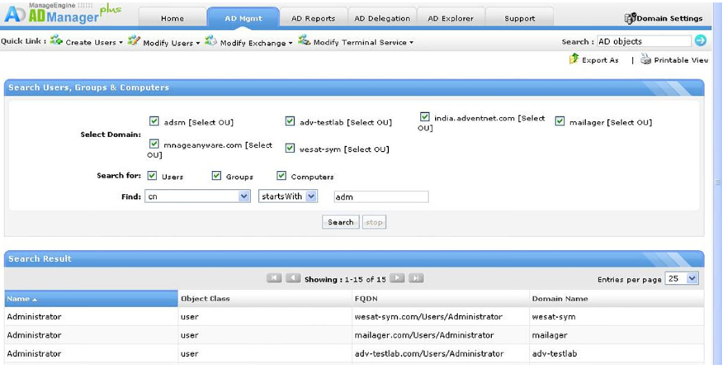723x369 pixels.
Task: Uncheck the Users search checkbox
Action: (152, 175)
